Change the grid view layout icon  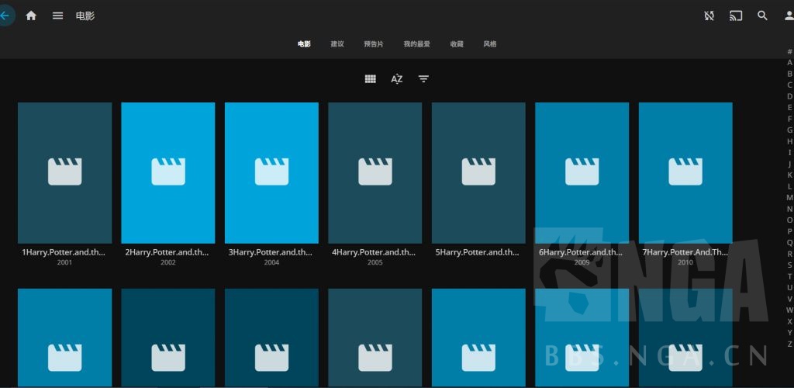370,79
